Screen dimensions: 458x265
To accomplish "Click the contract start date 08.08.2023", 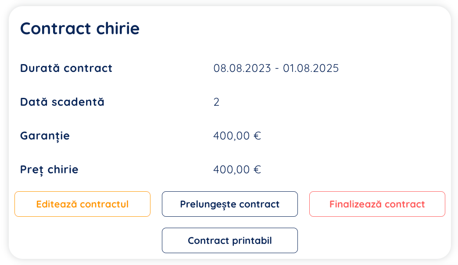I will point(242,68).
